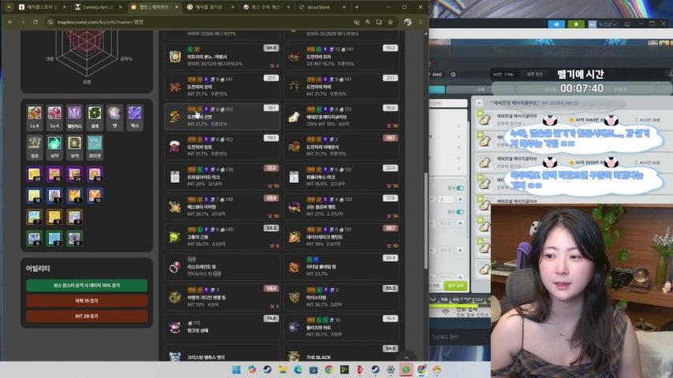Switch to the 메이플 길가잡 browser tab
This screenshot has width=673, height=378.
click(211, 7)
